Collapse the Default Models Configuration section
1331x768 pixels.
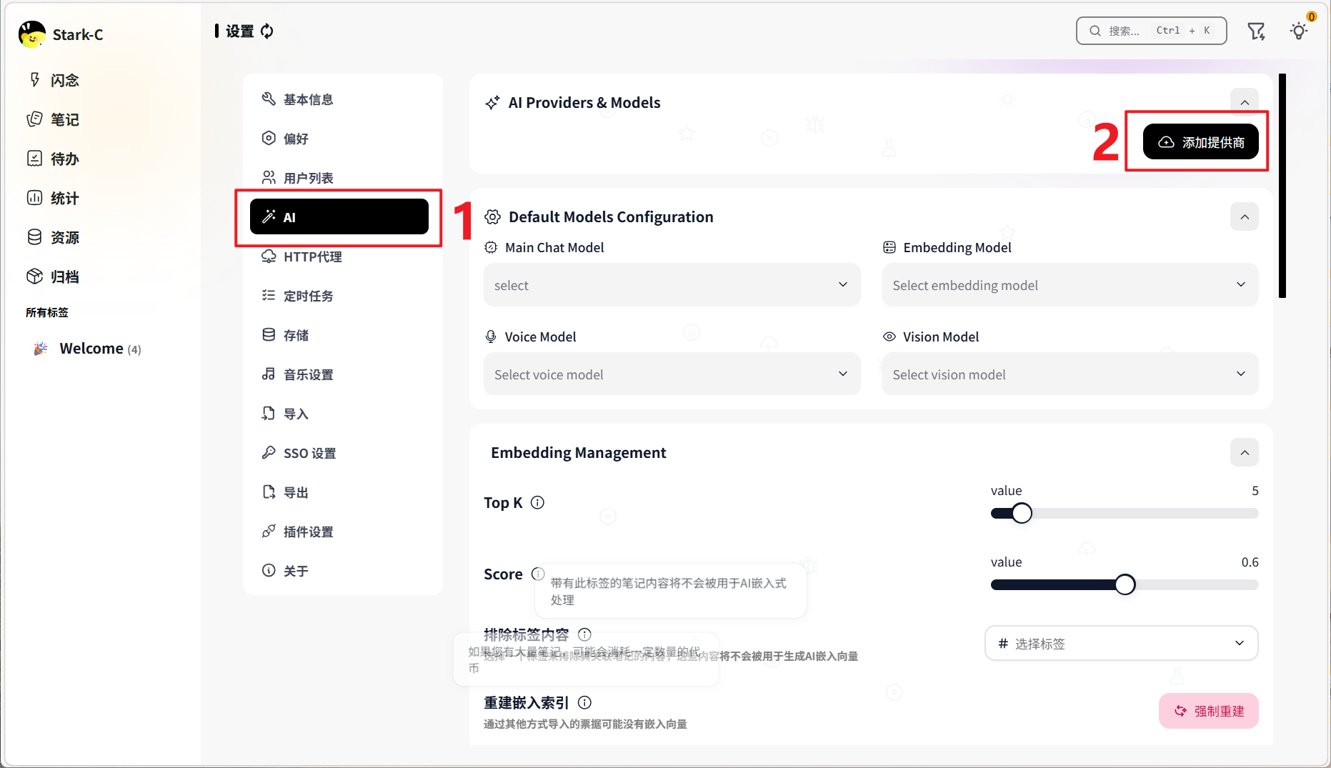coord(1245,216)
